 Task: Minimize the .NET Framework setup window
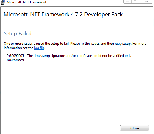pyautogui.click(x=128, y=1)
